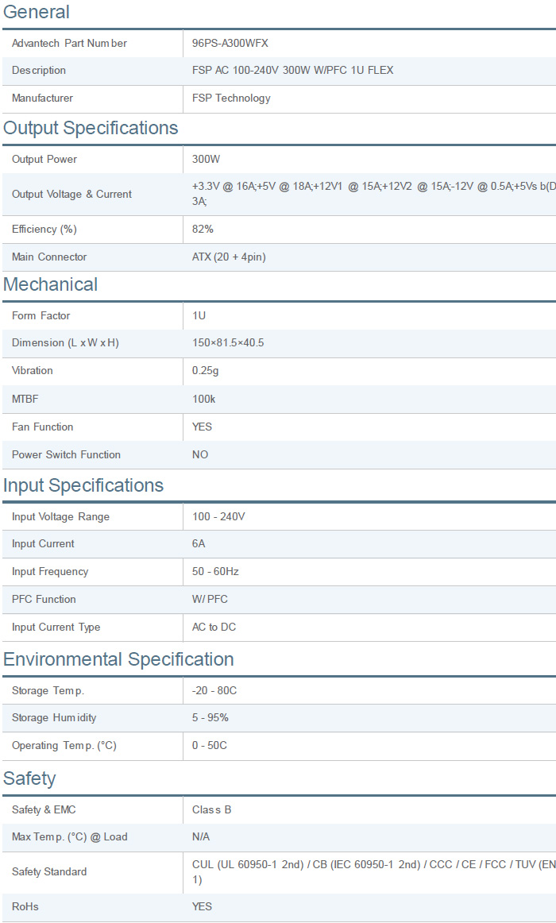Select the ATX (20 + 4pin) connector value
Viewport: 556px width, 923px height.
pos(229,257)
